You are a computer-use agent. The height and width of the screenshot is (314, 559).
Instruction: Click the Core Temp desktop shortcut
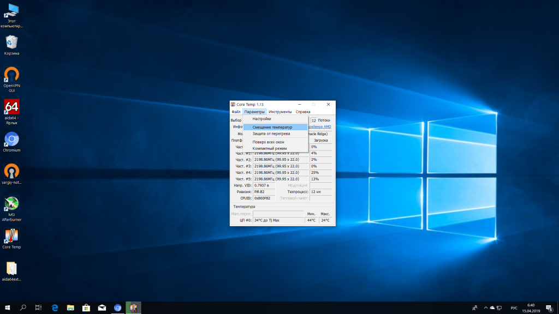(x=11, y=236)
